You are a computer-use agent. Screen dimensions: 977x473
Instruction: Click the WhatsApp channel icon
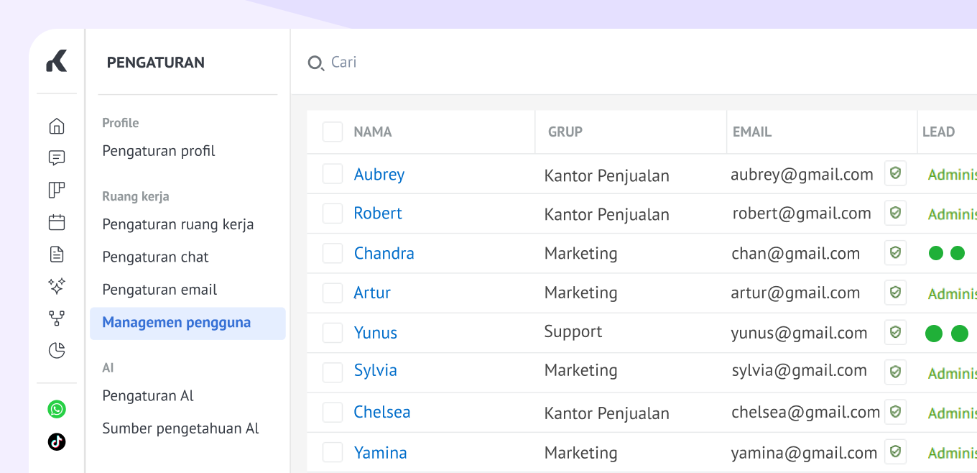pos(57,409)
